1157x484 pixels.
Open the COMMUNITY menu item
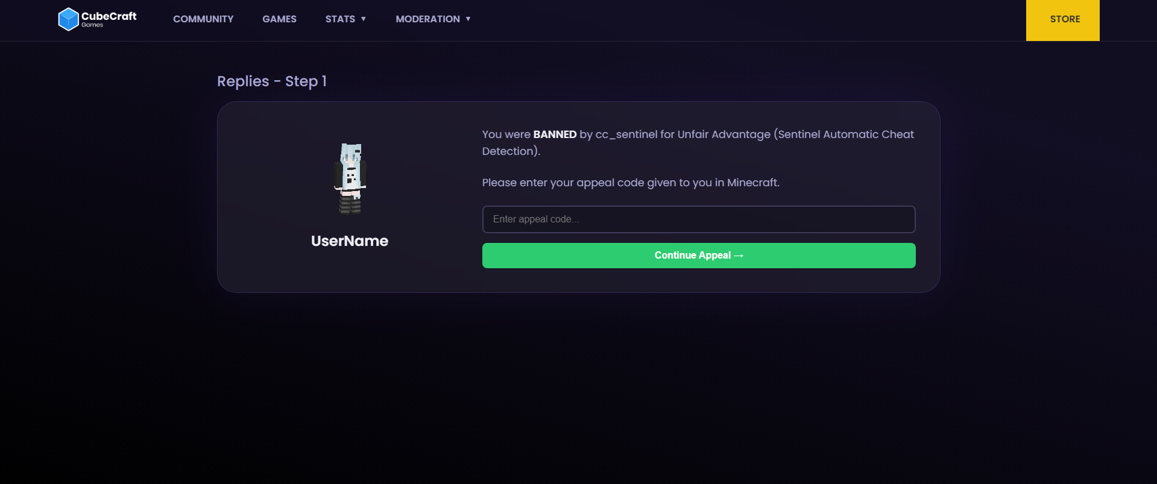pos(203,19)
